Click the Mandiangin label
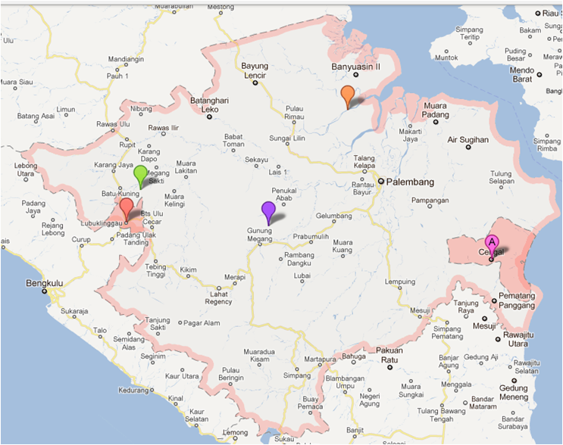Viewport: 563px width, 445px height. (x=126, y=59)
